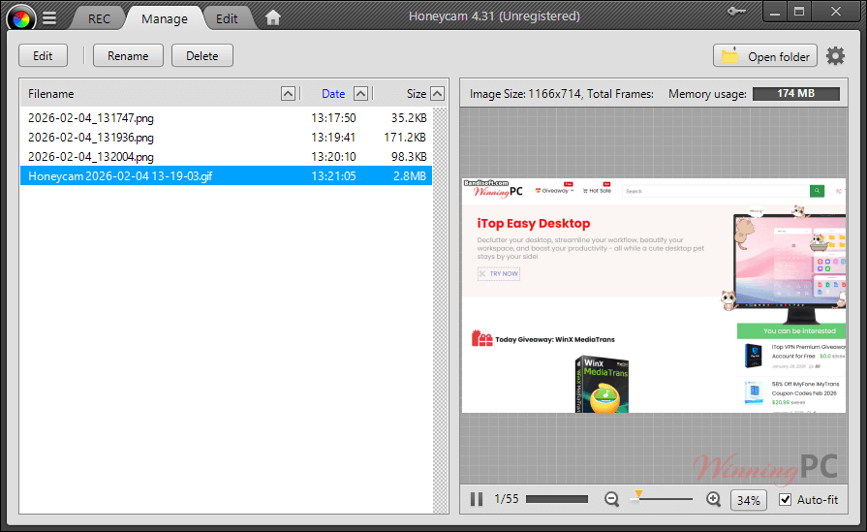This screenshot has height=532, width=867.
Task: Switch to the Manage tab
Action: (165, 18)
